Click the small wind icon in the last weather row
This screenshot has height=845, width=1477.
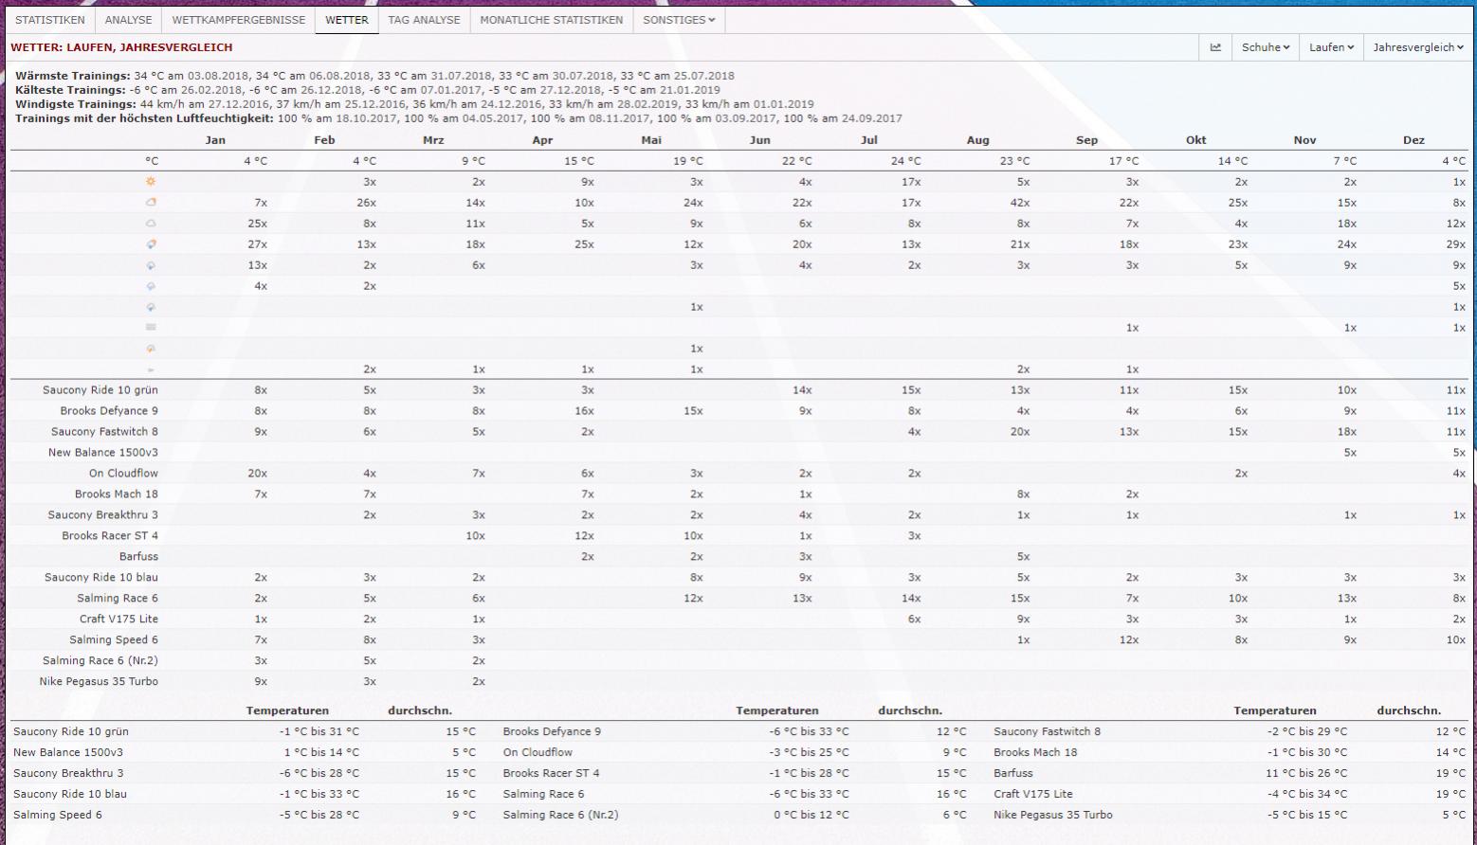point(151,369)
